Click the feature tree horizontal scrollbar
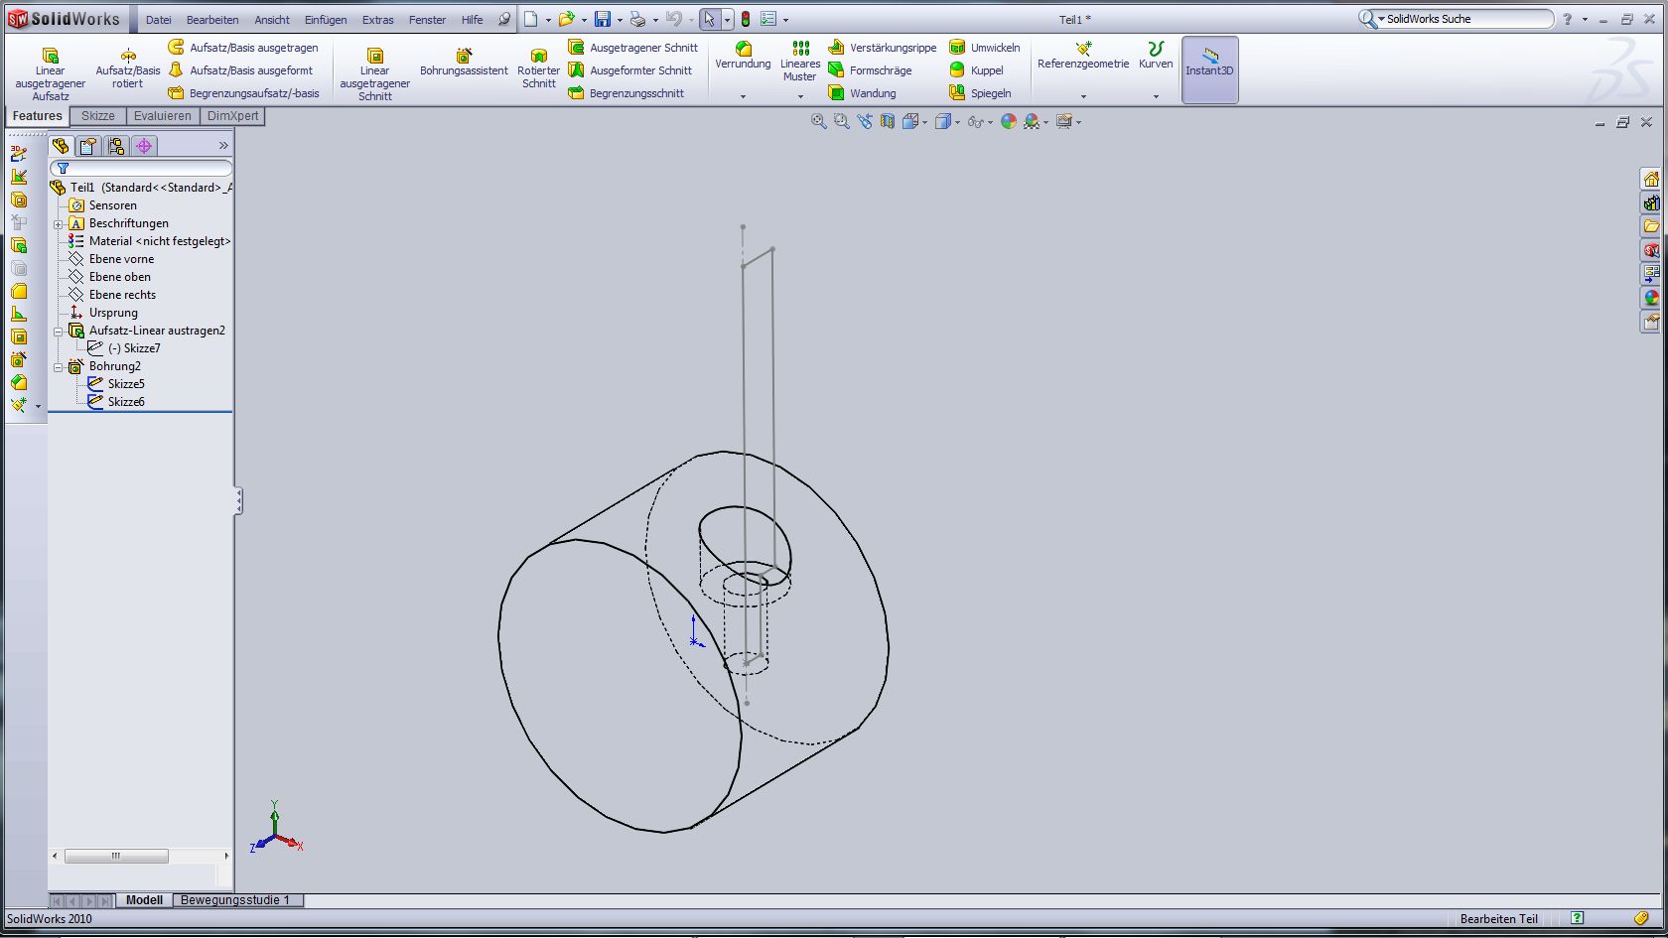This screenshot has width=1668, height=938. click(116, 856)
